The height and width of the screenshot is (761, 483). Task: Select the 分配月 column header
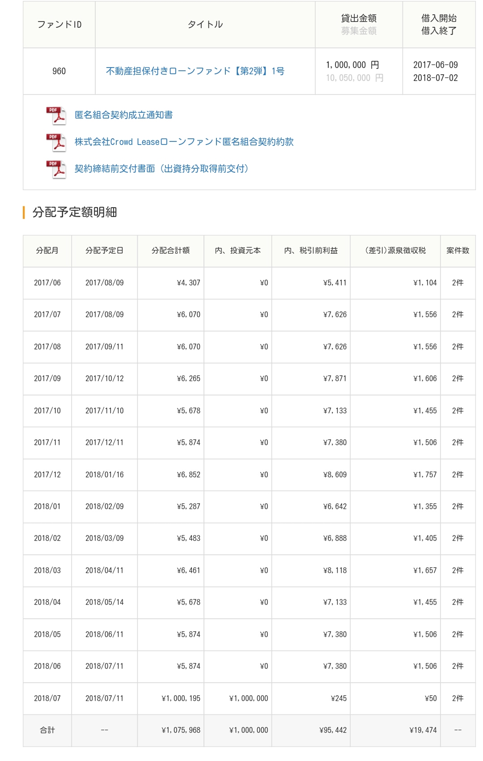click(47, 251)
